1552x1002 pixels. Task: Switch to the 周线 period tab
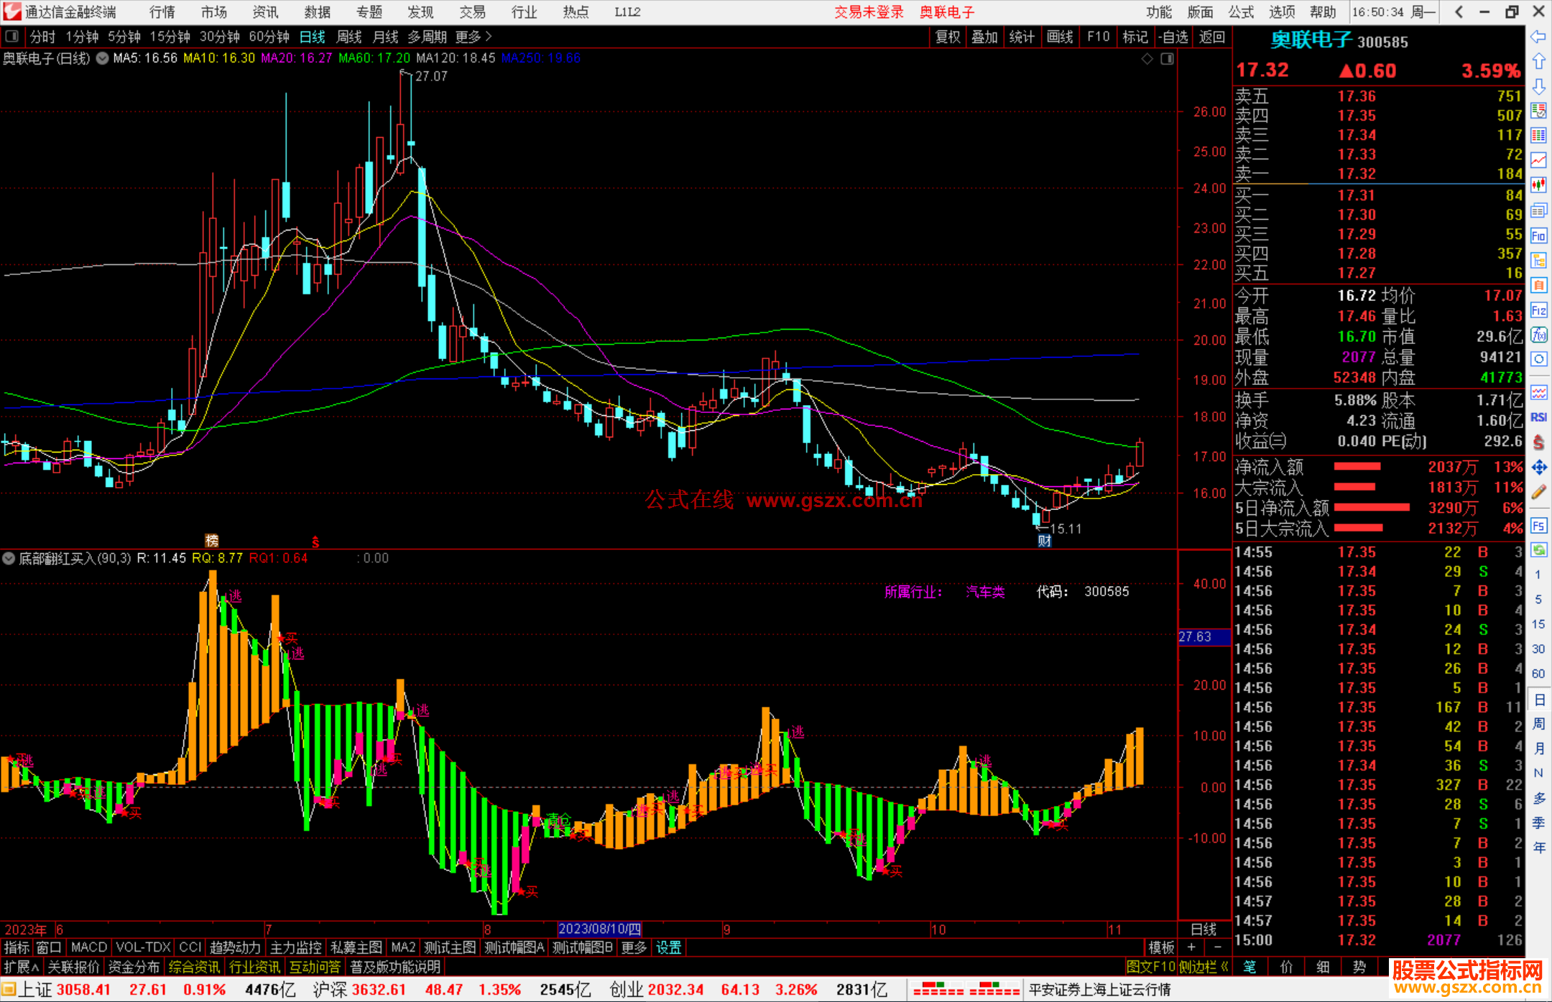pyautogui.click(x=349, y=37)
